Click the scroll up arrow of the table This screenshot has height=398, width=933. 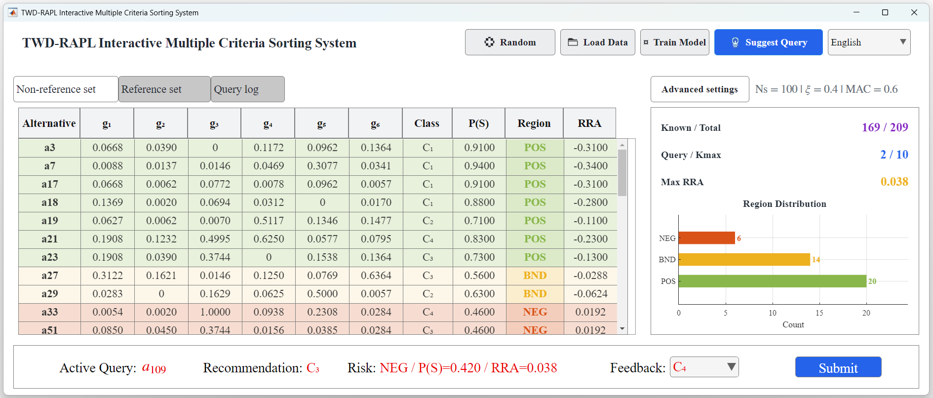coord(622,145)
